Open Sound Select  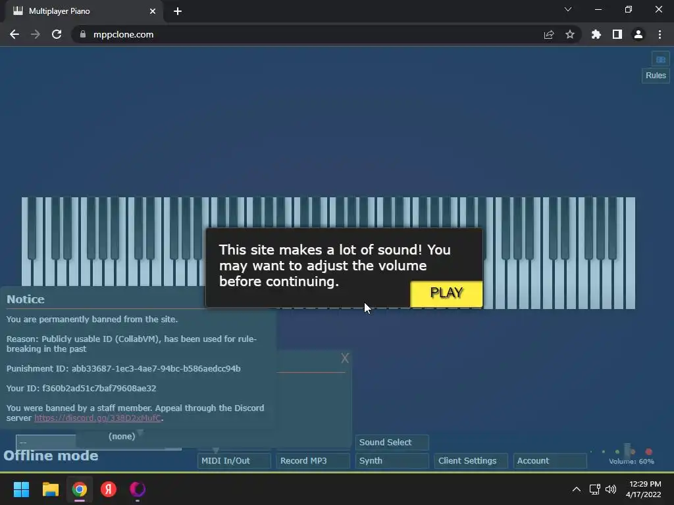(x=392, y=443)
